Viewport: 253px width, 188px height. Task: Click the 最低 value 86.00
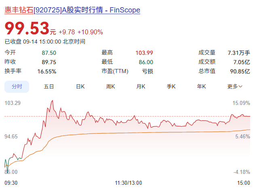pyautogui.click(x=146, y=62)
